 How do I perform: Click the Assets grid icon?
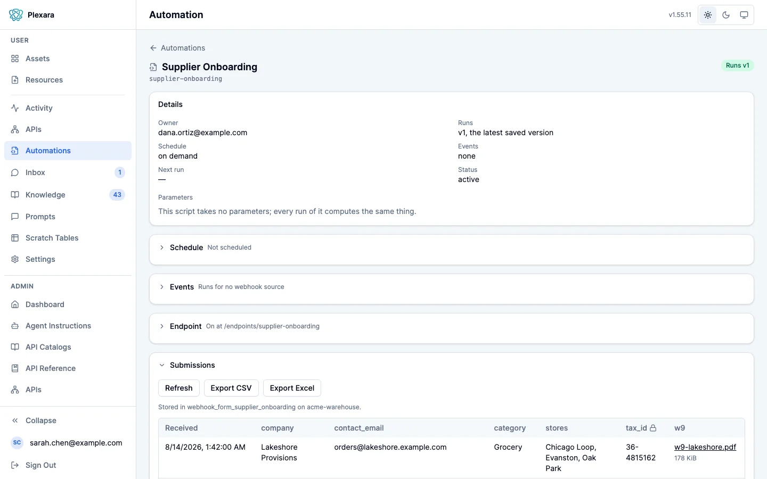coord(15,59)
